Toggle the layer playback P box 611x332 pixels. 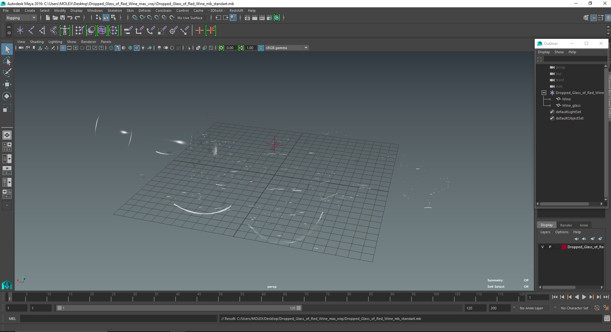click(550, 247)
